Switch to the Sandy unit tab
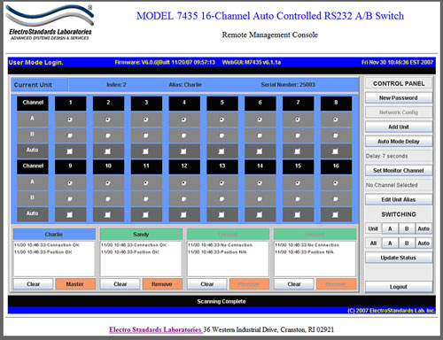The width and height of the screenshot is (443, 340). (141, 234)
